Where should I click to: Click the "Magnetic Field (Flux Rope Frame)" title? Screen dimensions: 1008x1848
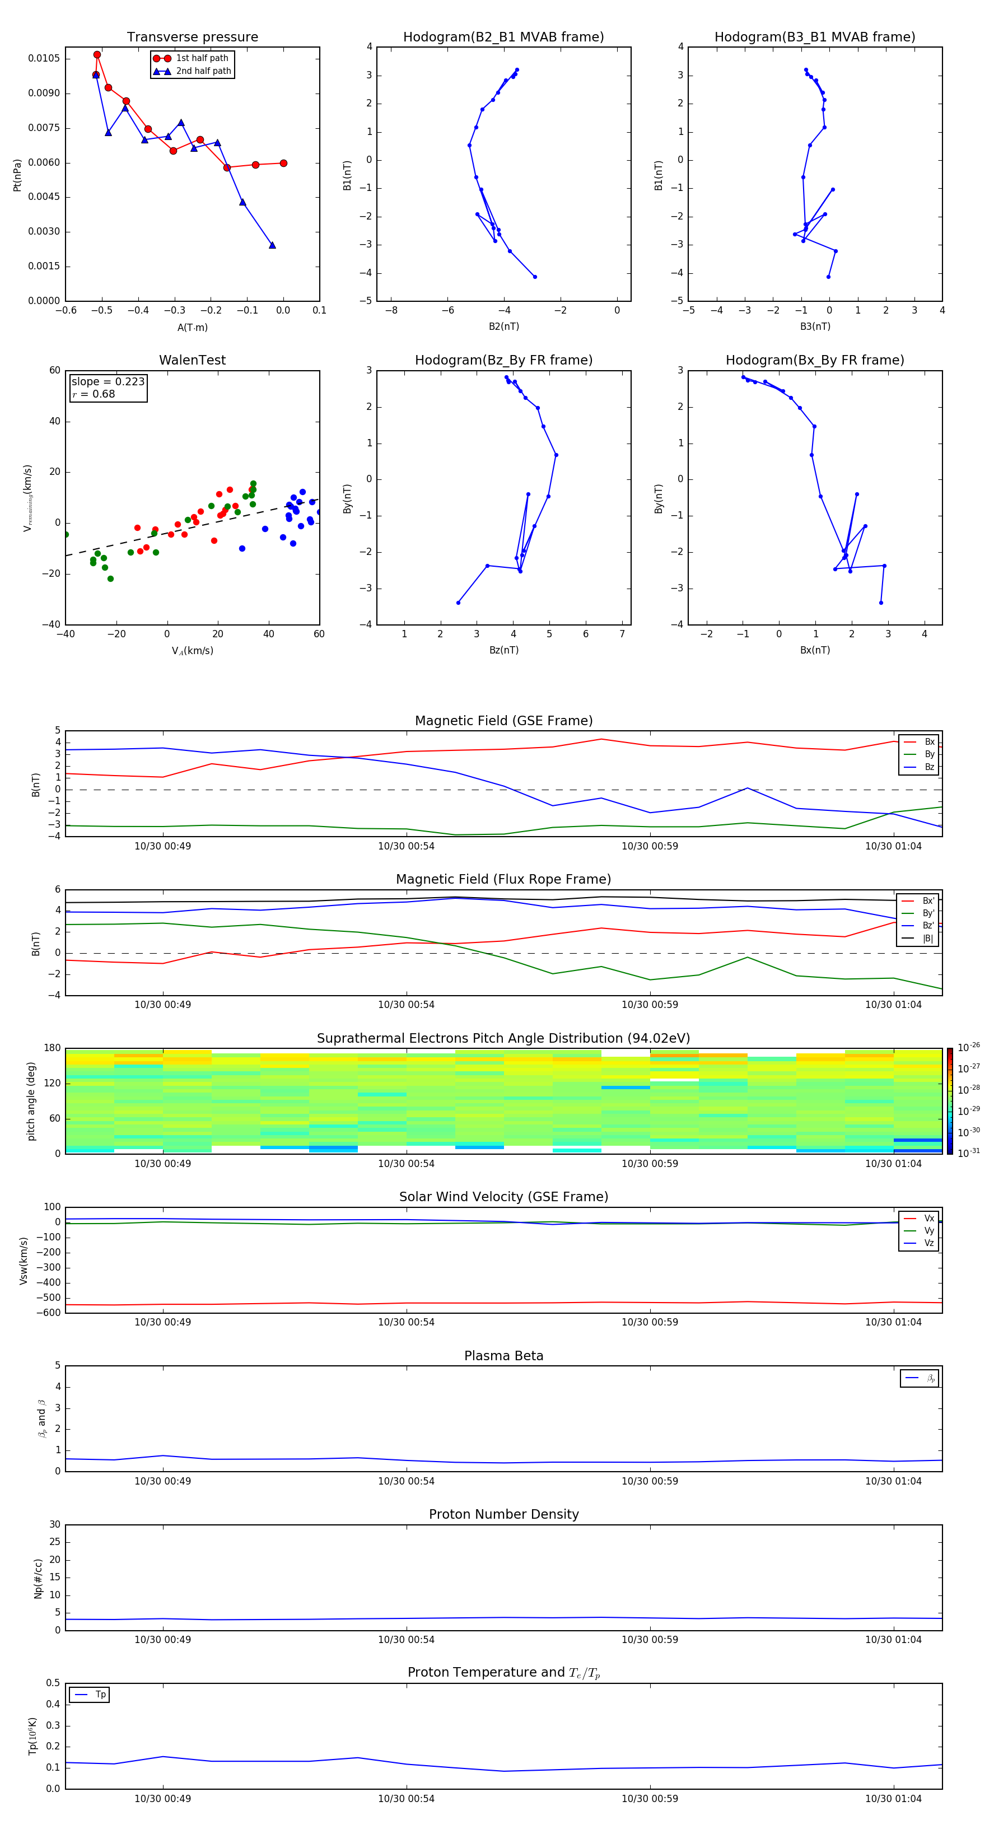[x=503, y=880]
